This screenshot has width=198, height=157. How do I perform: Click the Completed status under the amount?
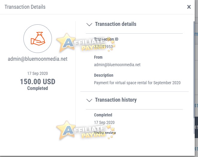point(37,88)
